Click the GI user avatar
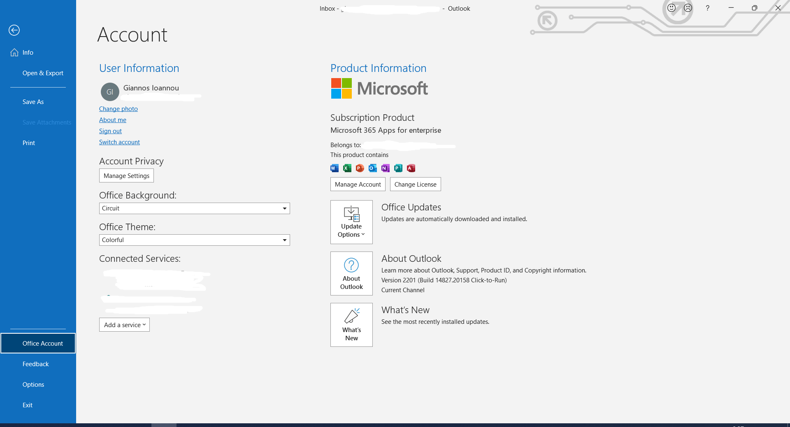 110,92
